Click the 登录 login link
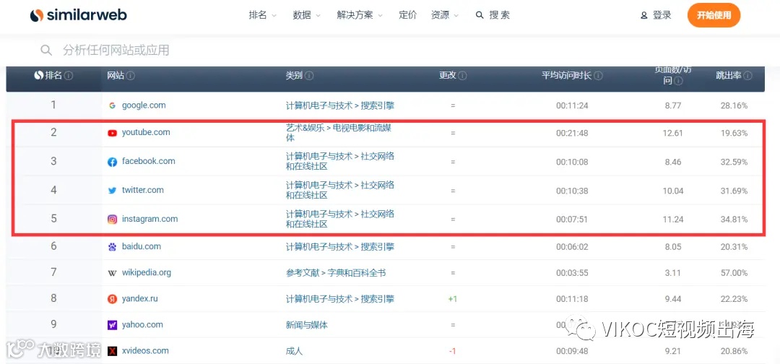The width and height of the screenshot is (780, 364). click(656, 15)
